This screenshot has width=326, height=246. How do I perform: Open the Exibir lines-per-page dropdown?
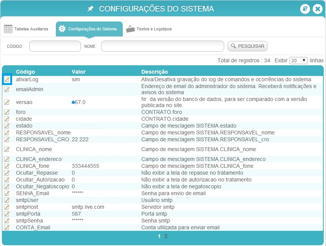tap(298, 60)
